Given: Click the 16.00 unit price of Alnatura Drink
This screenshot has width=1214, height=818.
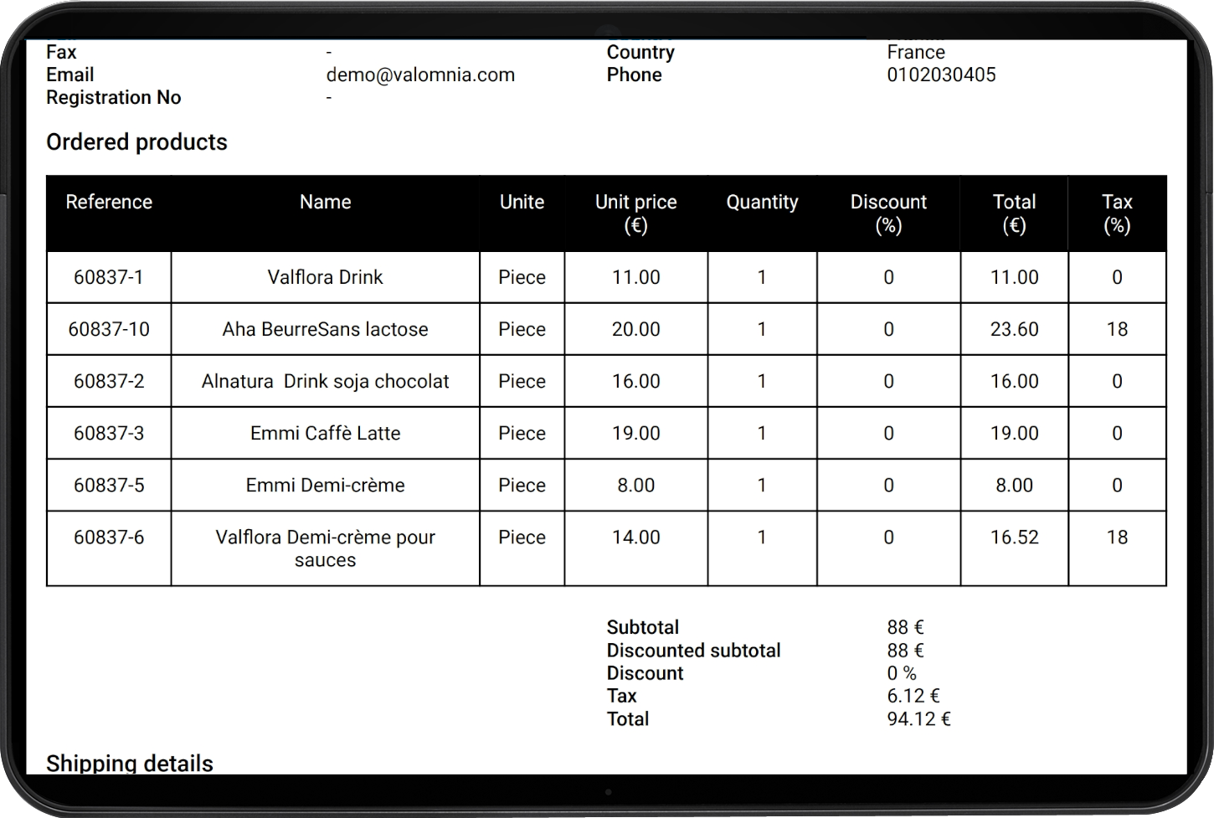Looking at the screenshot, I should tap(636, 381).
